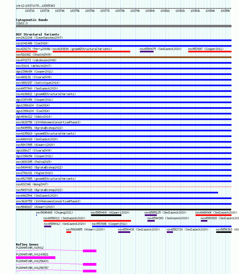
Task: Click the nsv4527885 gnomADStructuralVariants label
Action: (46, 179)
